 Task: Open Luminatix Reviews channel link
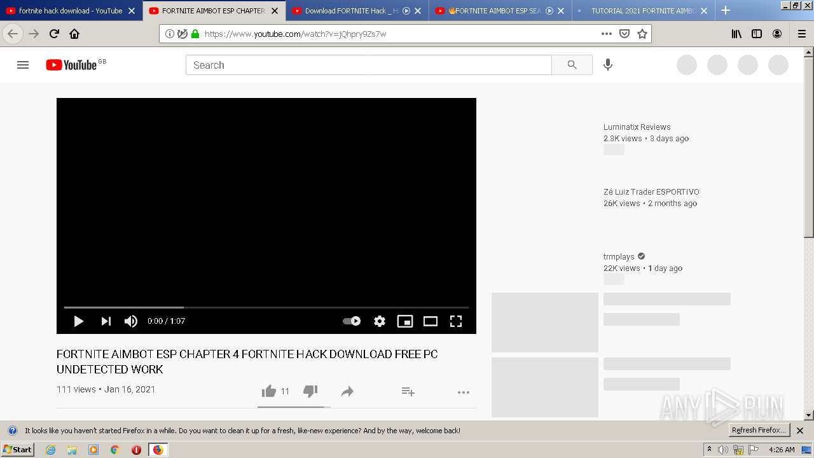(637, 127)
